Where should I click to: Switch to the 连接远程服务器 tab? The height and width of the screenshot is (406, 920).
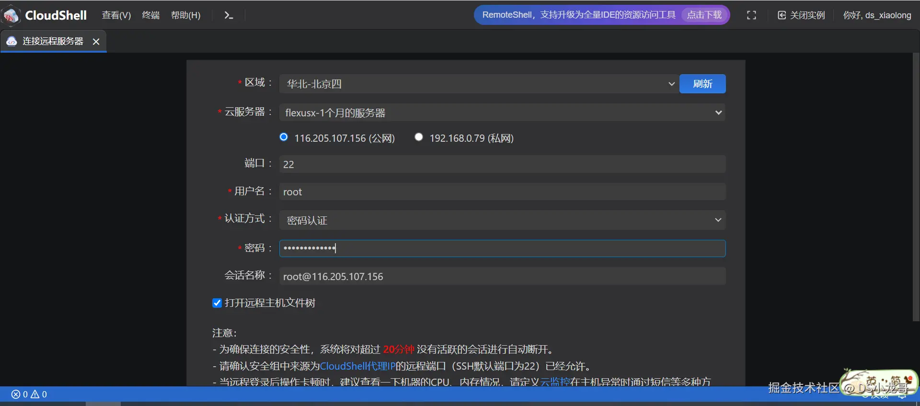point(53,42)
